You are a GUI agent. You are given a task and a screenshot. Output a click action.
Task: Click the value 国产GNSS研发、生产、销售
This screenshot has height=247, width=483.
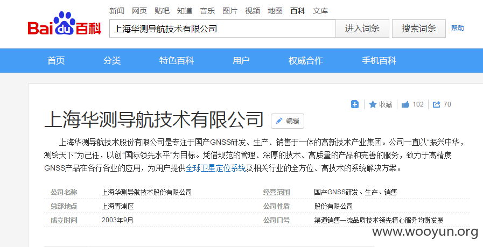355,192
